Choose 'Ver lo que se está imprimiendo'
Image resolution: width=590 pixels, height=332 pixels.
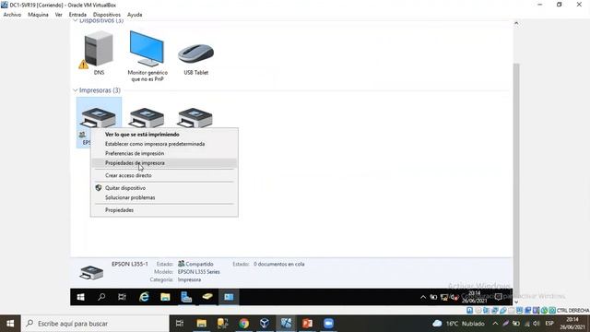pos(164,135)
